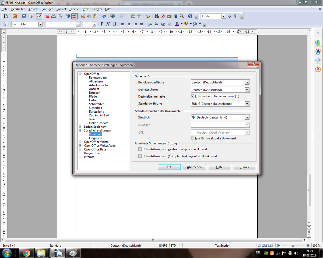Viewport: 323px width, 258px height.
Task: Open OpenOffice Help question-mark icon
Action: (x=190, y=16)
